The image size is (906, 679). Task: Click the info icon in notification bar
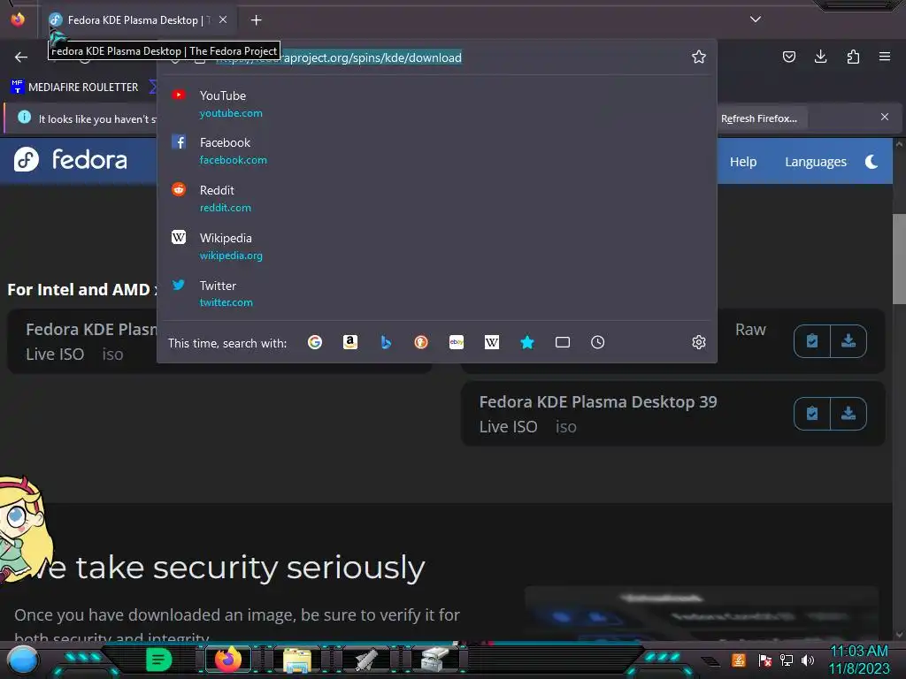tap(24, 118)
